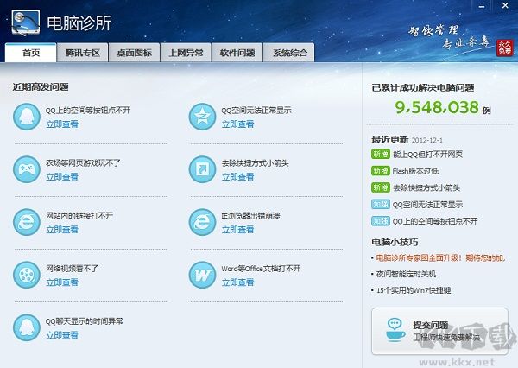
Task: Open the 首页 tab
Action: point(31,53)
